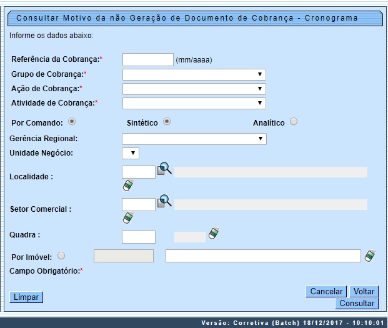The width and height of the screenshot is (388, 328).
Task: Focus the Quadra input field
Action: [x=139, y=237]
